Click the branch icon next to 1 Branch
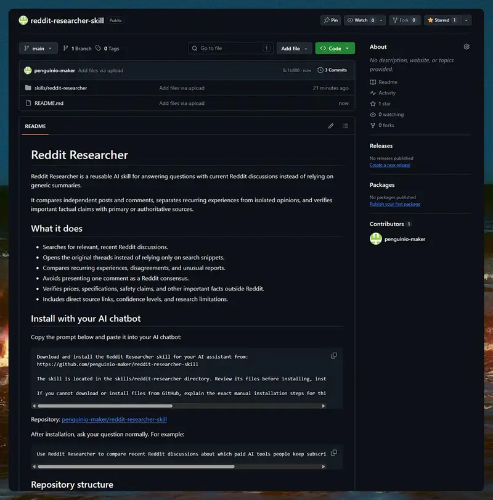 point(66,48)
